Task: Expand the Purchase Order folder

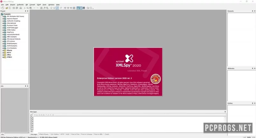Action: pyautogui.click(x=3, y=25)
